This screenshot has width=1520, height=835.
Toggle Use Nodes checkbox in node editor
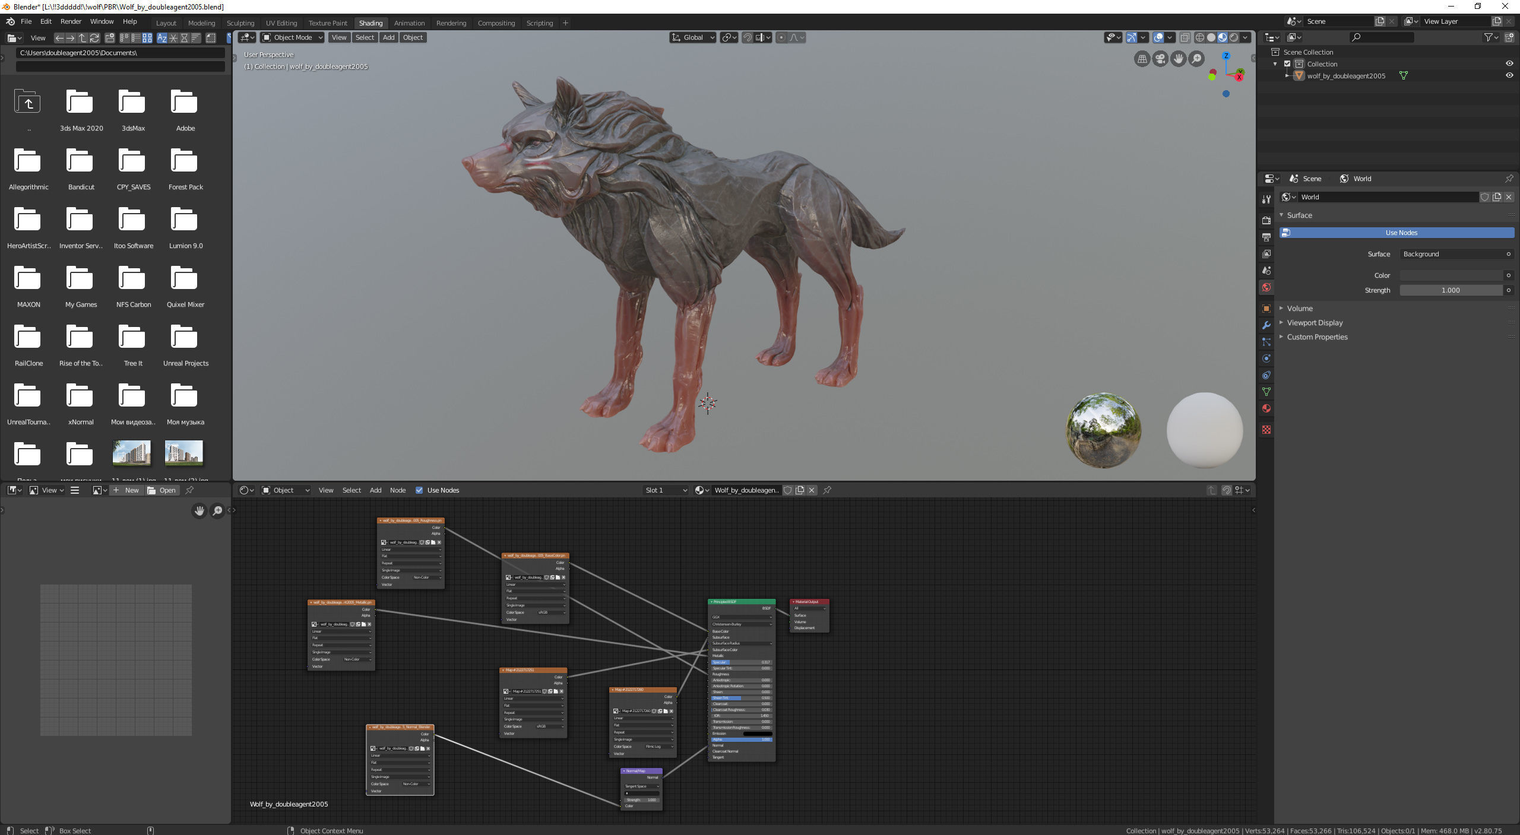pos(419,490)
